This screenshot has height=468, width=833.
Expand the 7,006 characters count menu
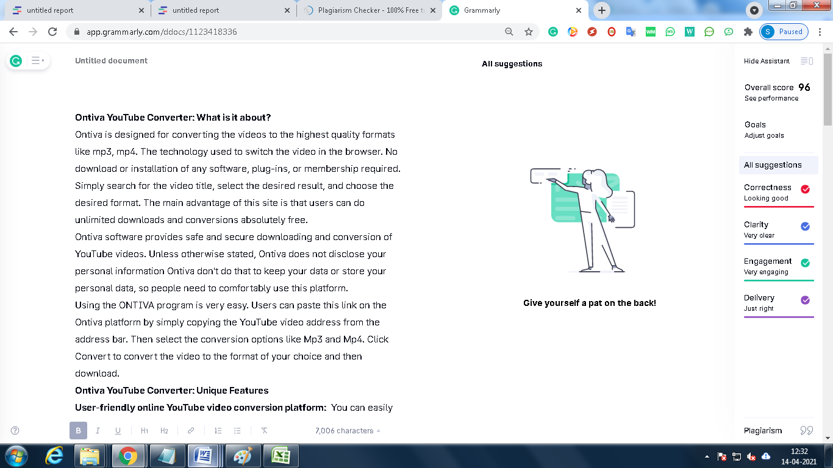[348, 430]
